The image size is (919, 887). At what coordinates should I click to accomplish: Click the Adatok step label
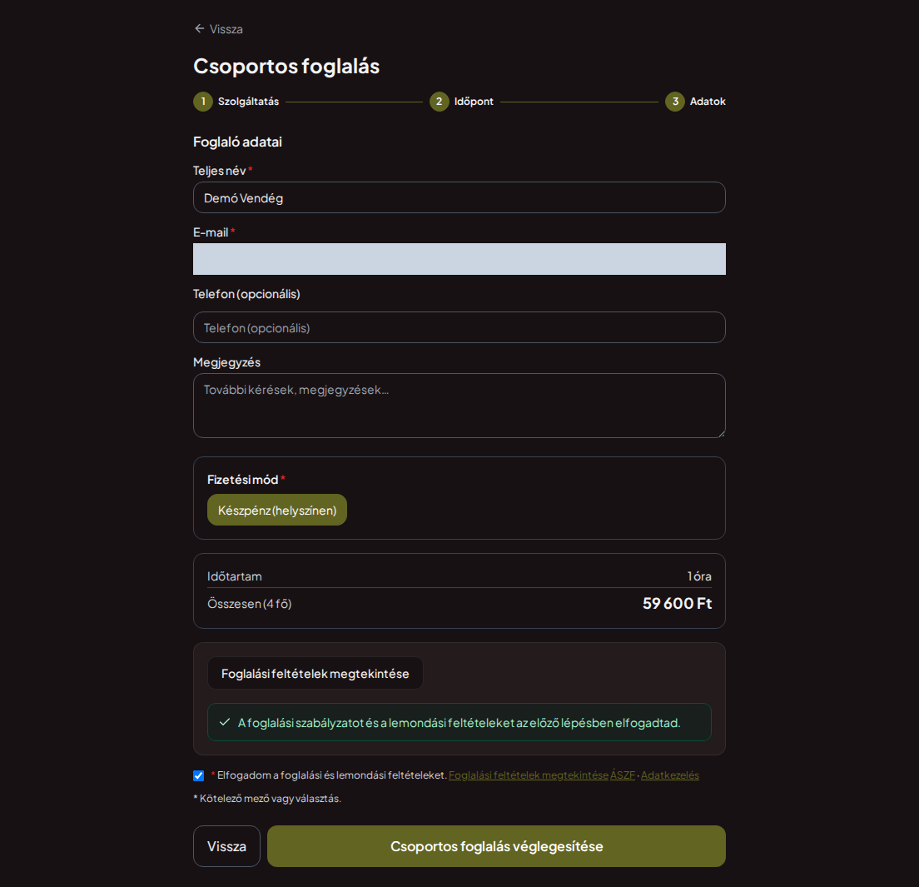(708, 102)
